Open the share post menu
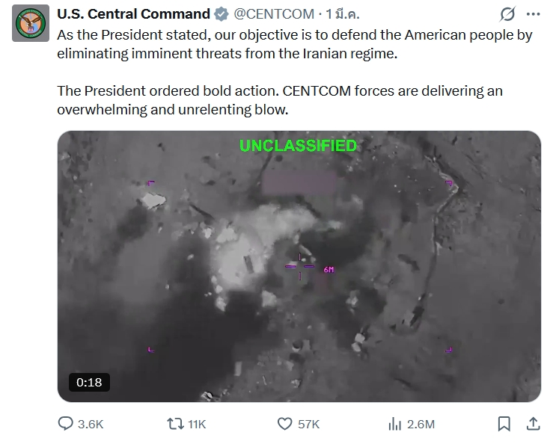This screenshot has width=556, height=444. click(x=533, y=424)
